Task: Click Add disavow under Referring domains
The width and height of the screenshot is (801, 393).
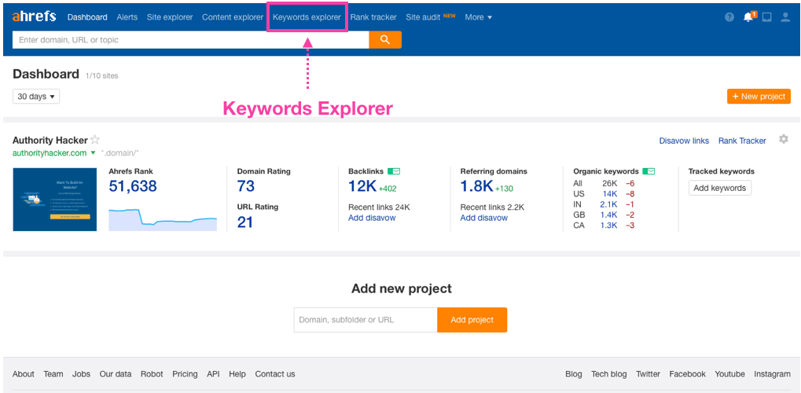Action: tap(483, 218)
